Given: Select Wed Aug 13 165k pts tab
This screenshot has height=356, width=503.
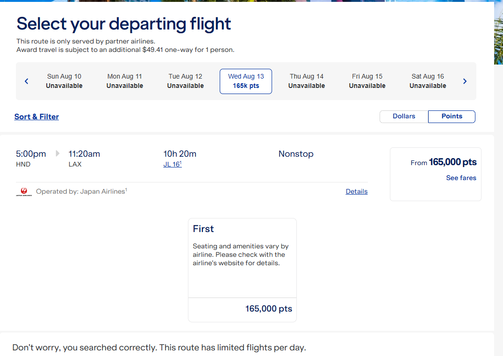Looking at the screenshot, I should (x=246, y=81).
